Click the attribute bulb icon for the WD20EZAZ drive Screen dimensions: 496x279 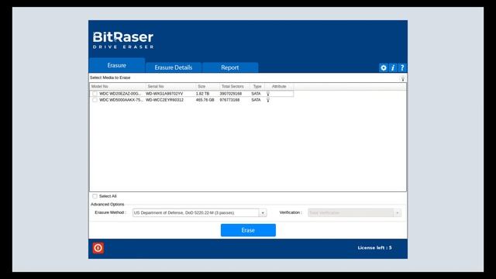coord(268,94)
